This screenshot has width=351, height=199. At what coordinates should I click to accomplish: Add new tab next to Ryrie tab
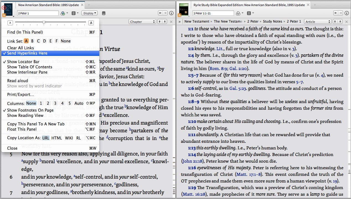[315, 5]
